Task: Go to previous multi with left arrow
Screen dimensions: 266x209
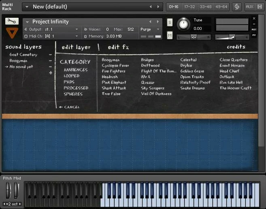Action: coord(151,7)
